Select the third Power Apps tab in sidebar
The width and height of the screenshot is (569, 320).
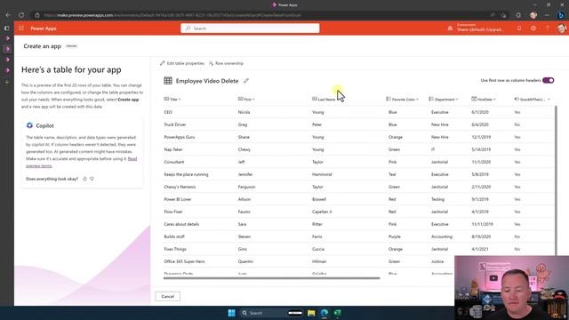pos(7,60)
